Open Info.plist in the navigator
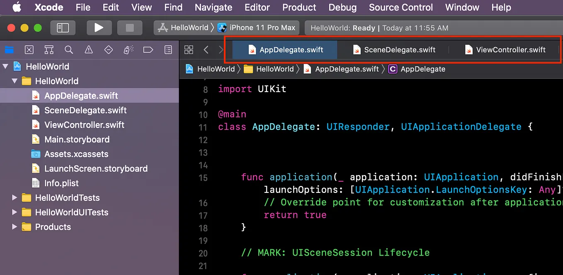 point(89,183)
